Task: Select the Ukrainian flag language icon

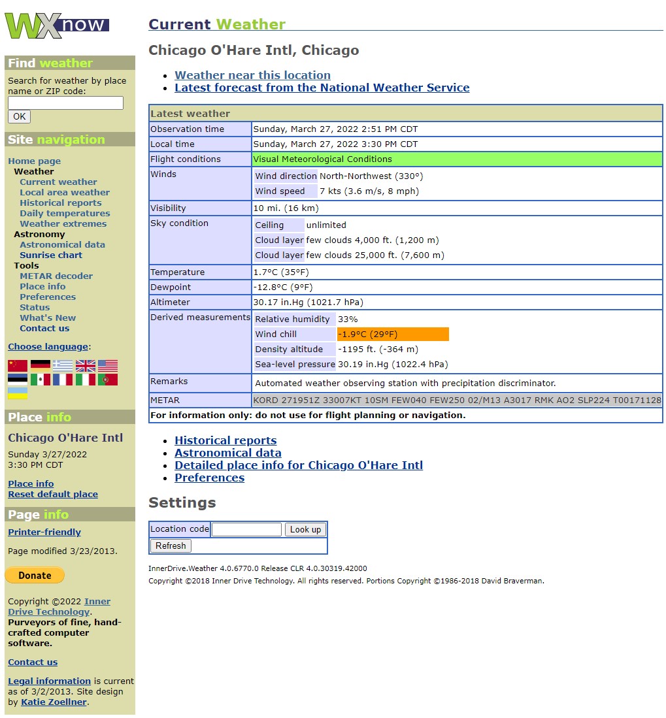Action: tap(18, 394)
